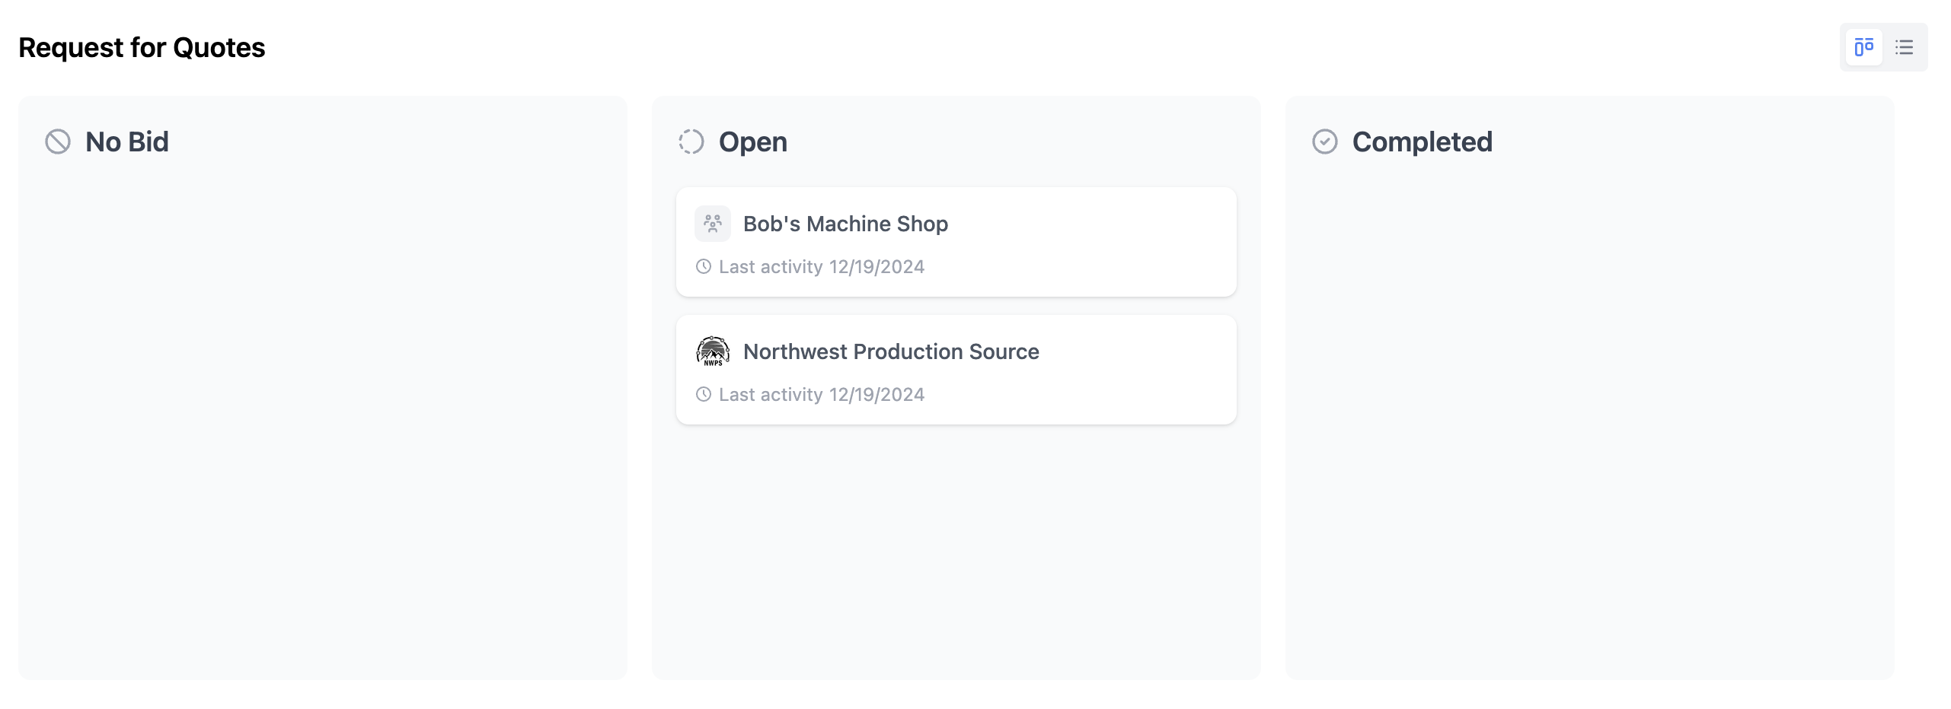Click the Completed checkmark circle icon
Image resolution: width=1951 pixels, height=709 pixels.
[x=1324, y=141]
